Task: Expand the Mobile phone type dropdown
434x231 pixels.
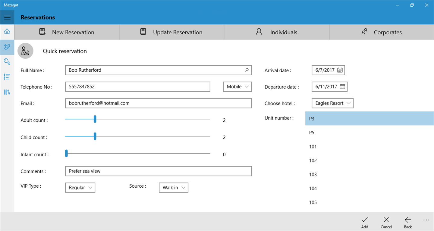Action: 237,87
